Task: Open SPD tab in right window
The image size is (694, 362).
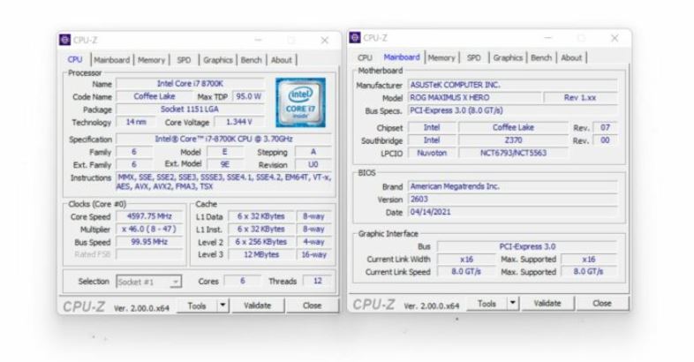Action: (474, 57)
